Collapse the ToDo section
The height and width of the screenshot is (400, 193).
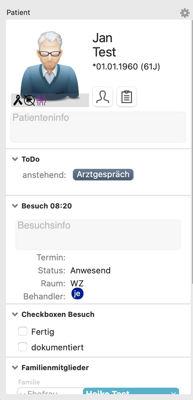(15, 159)
